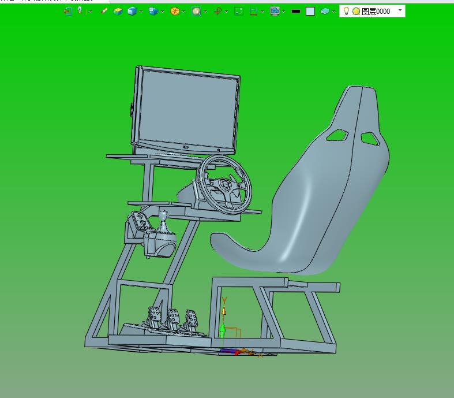Expand the blue cube display mode dropdown

pos(141,12)
